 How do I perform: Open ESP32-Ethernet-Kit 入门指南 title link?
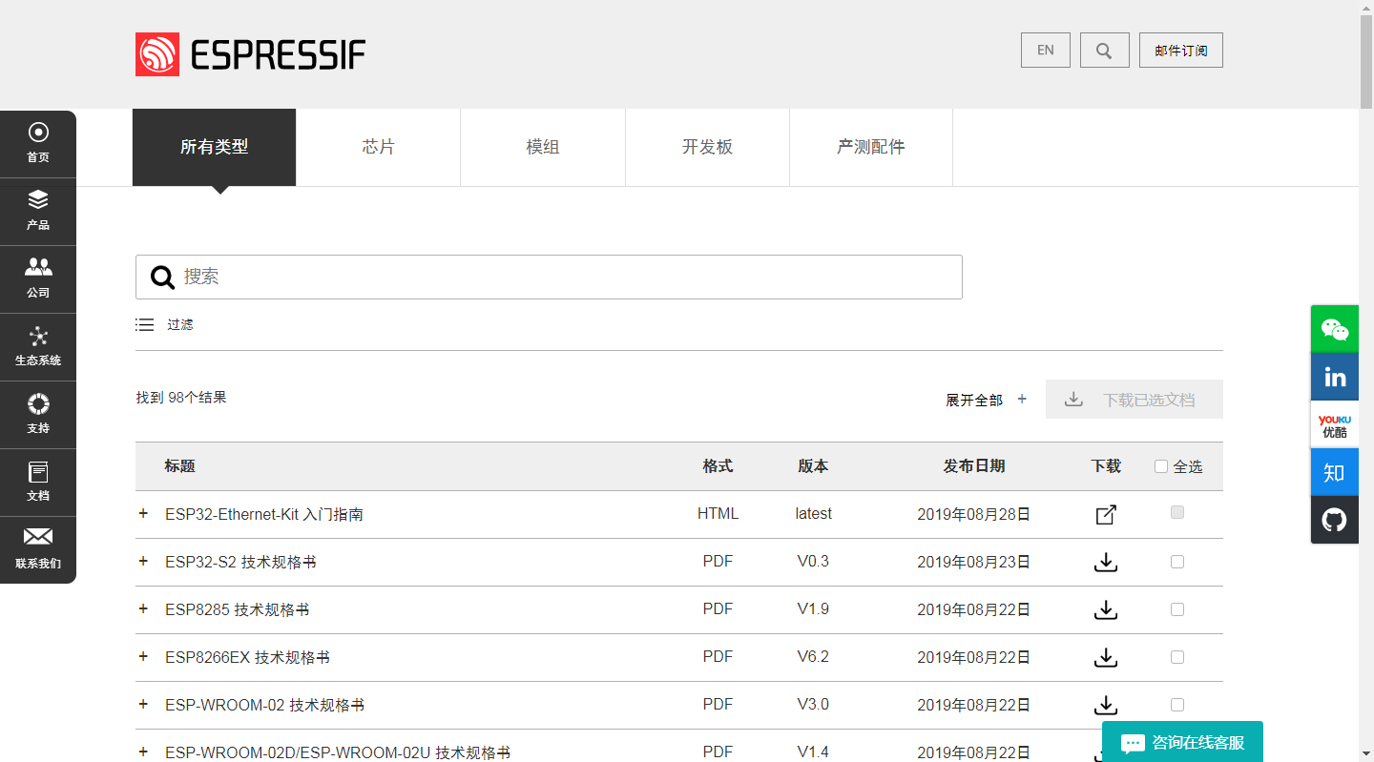264,515
